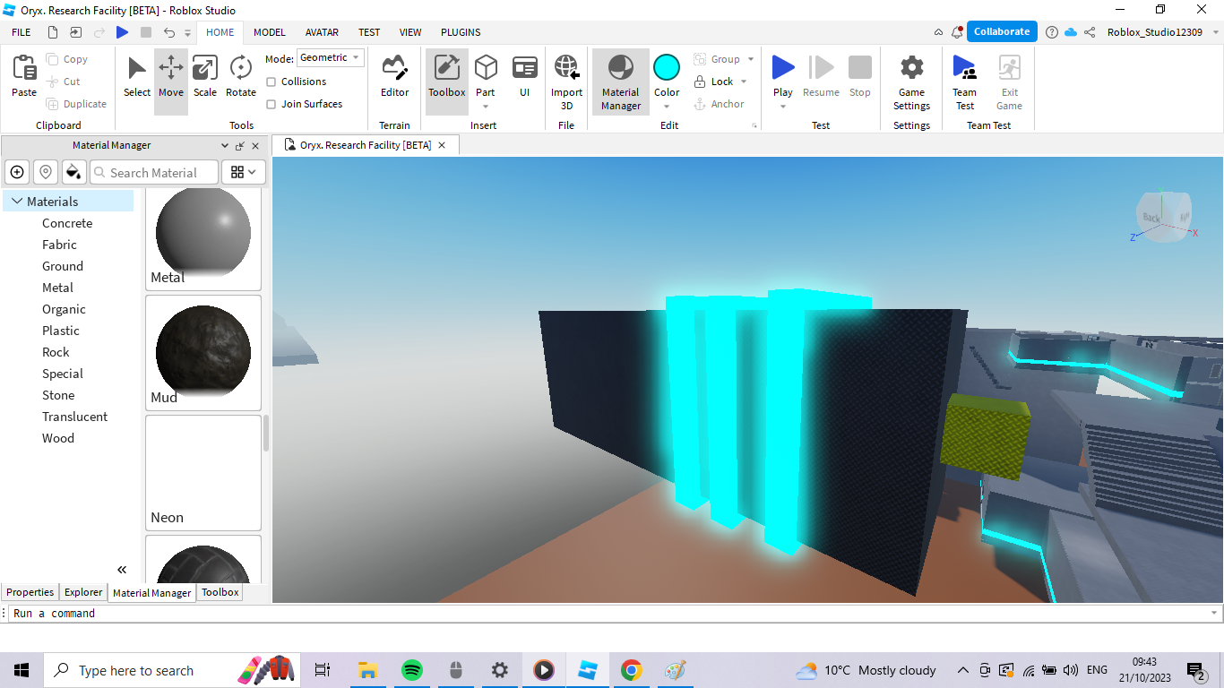Open the Roblox_Studio12309 account name
The width and height of the screenshot is (1224, 688).
[1155, 32]
